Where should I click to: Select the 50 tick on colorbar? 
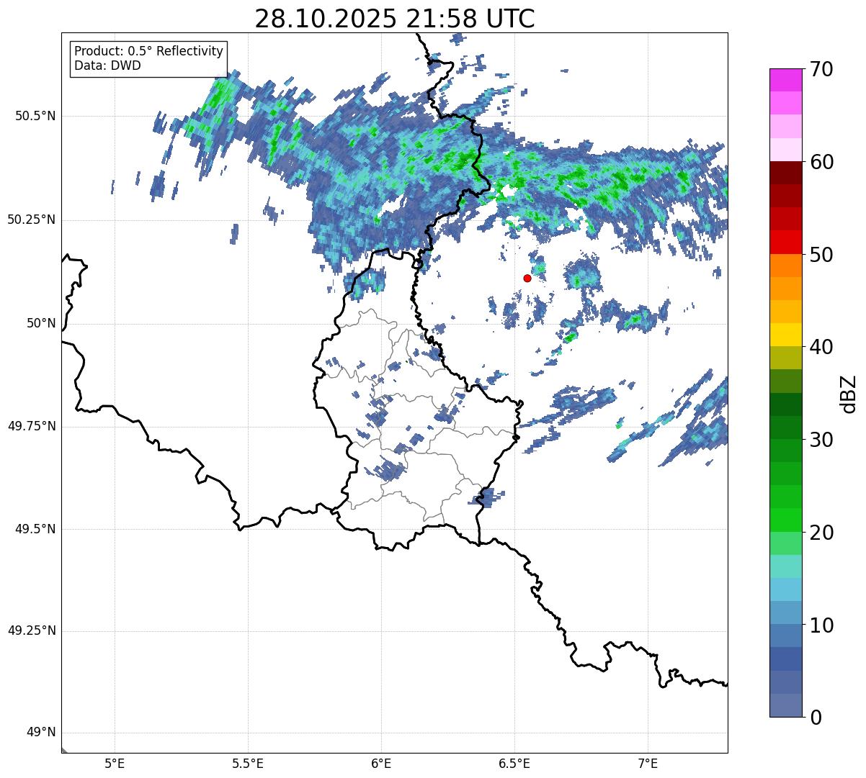coord(821,255)
